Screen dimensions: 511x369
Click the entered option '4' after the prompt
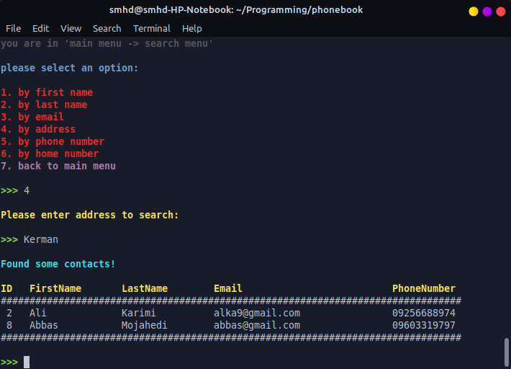point(27,190)
